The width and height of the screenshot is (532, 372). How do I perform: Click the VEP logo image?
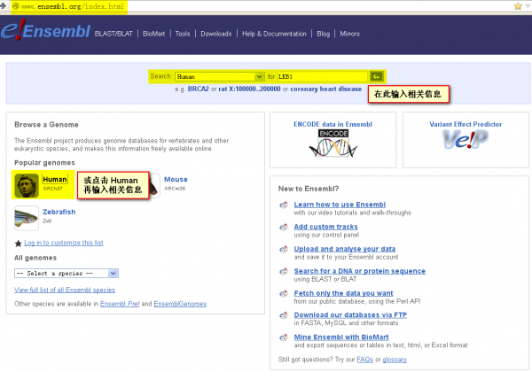coord(465,139)
